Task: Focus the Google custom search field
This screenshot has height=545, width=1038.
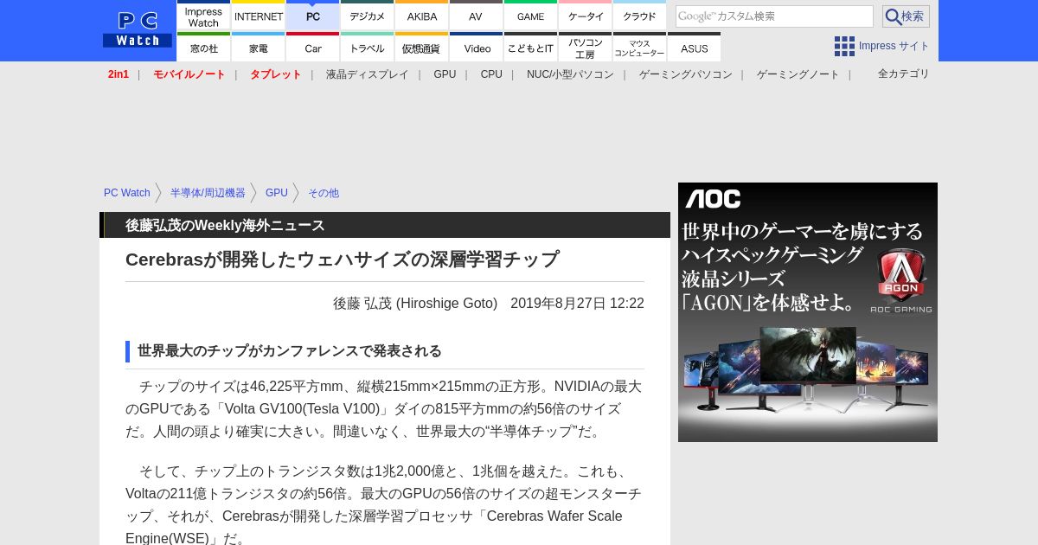Action: click(x=774, y=16)
